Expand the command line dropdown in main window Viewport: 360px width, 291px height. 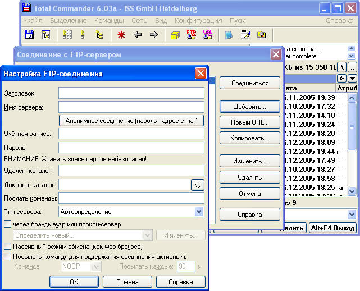[352, 215]
